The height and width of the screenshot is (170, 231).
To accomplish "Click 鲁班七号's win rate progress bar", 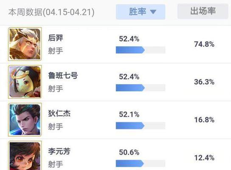I will coord(141,88).
